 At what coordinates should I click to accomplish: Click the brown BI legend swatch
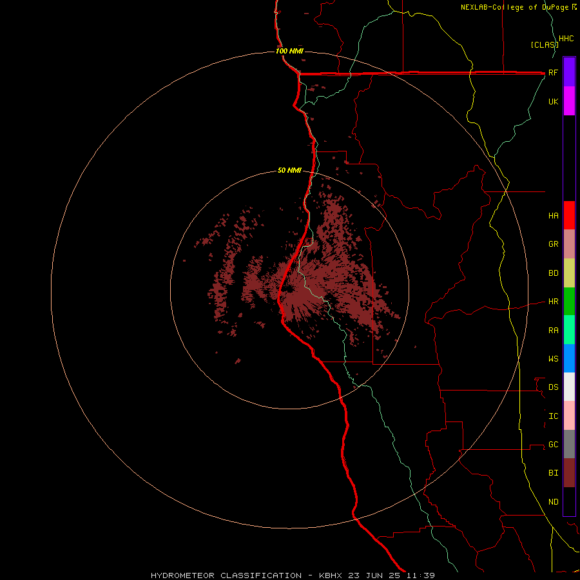coord(569,473)
